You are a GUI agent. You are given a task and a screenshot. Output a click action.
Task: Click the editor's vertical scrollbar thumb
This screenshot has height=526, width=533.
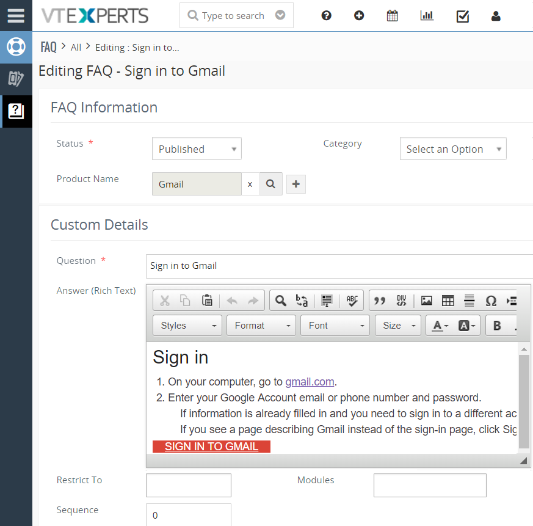tap(524, 401)
